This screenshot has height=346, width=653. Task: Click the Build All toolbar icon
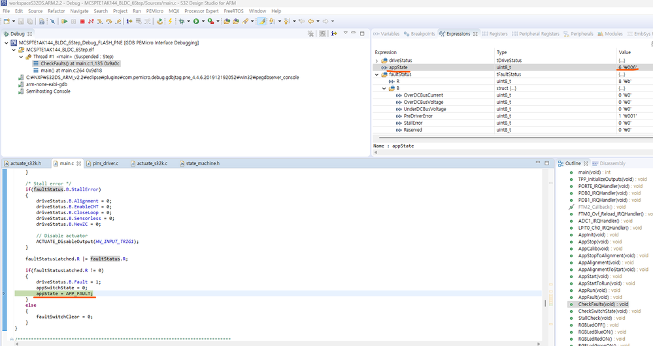click(x=42, y=21)
